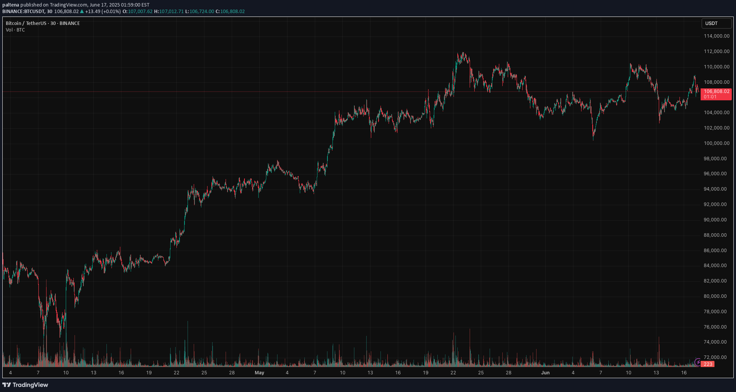This screenshot has width=736, height=392.
Task: Click the Vol · BTC indicator label
Action: click(15, 30)
